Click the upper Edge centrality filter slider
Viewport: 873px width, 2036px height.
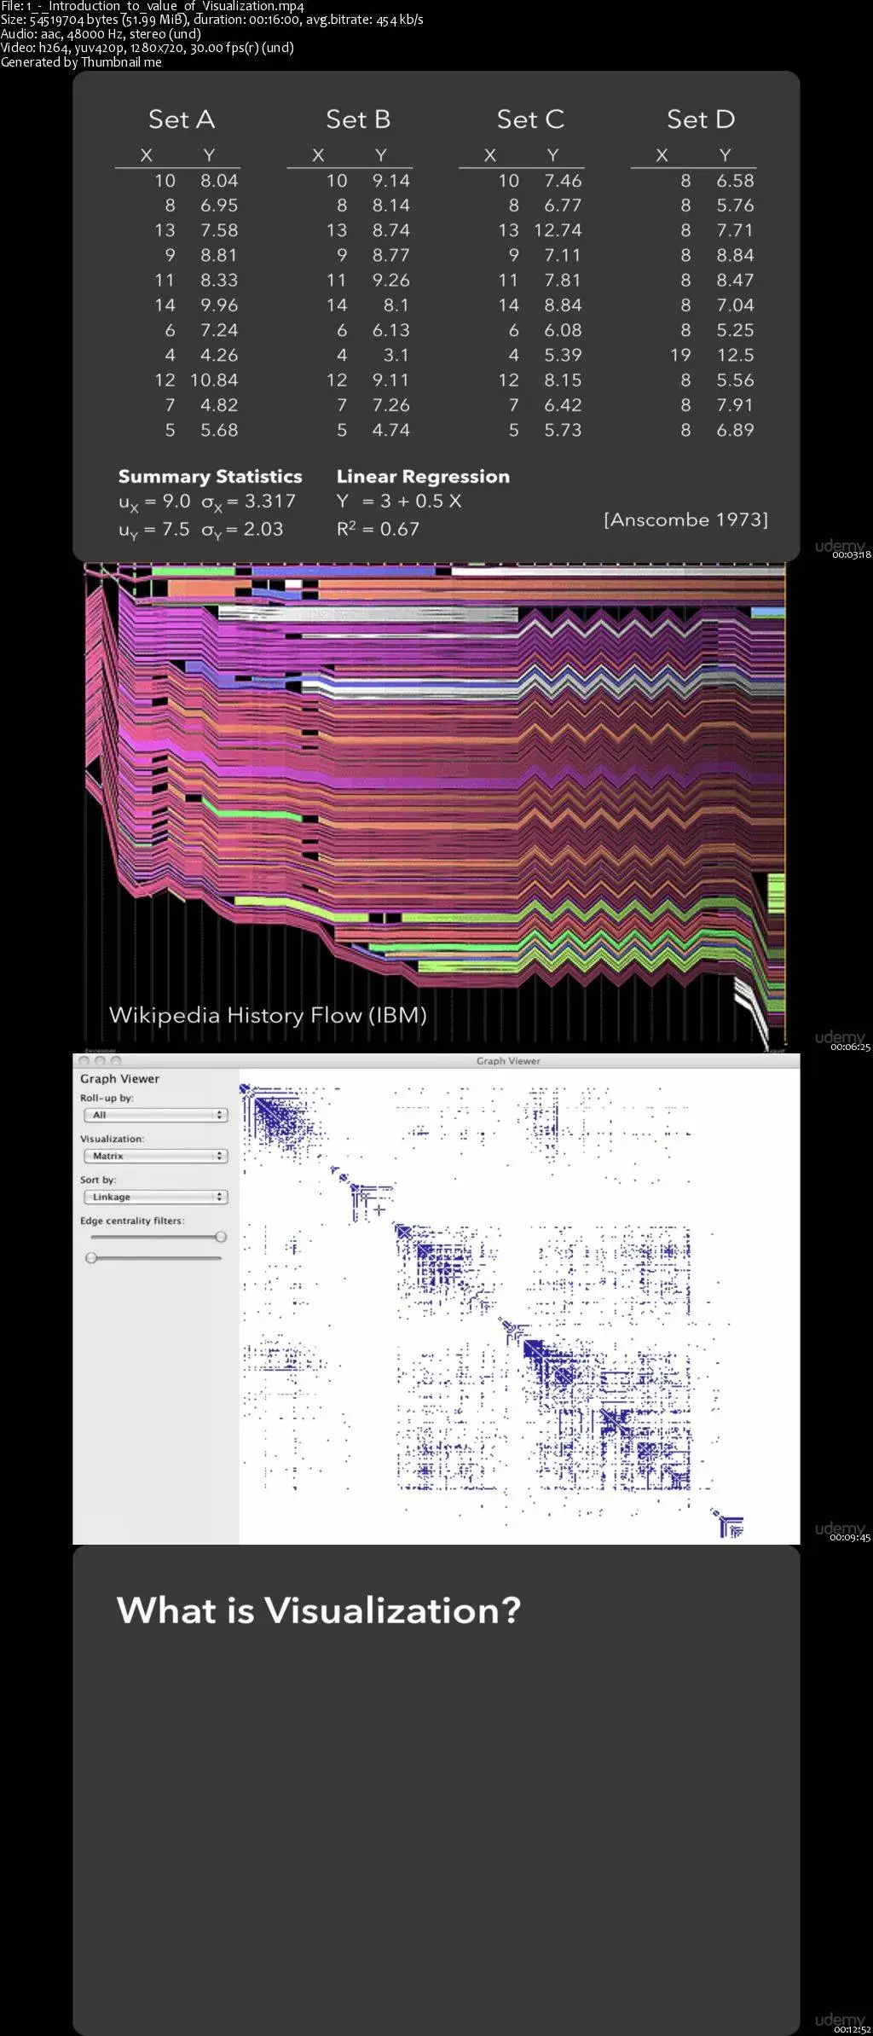(x=156, y=1237)
